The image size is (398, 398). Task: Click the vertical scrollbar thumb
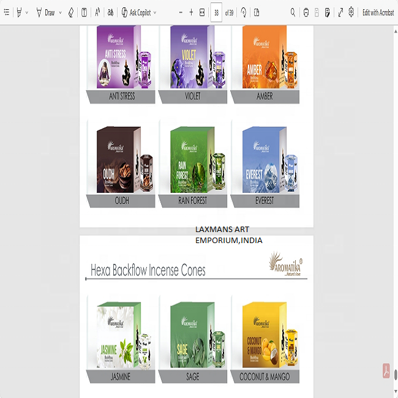click(396, 374)
